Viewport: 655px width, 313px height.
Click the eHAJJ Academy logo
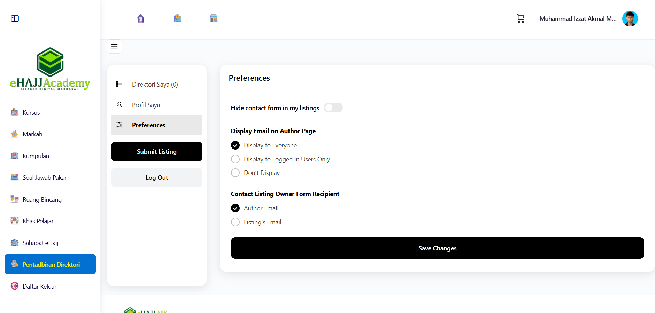tap(50, 69)
